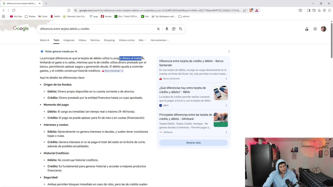Open Brave Rewards triangle icon
Image resolution: width=333 pixels, height=187 pixels.
click(257, 10)
